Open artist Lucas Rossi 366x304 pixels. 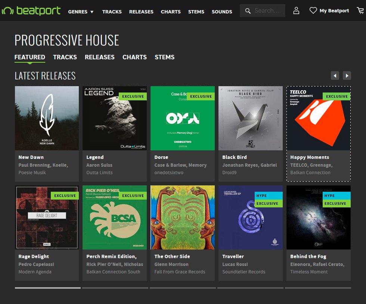[235, 264]
